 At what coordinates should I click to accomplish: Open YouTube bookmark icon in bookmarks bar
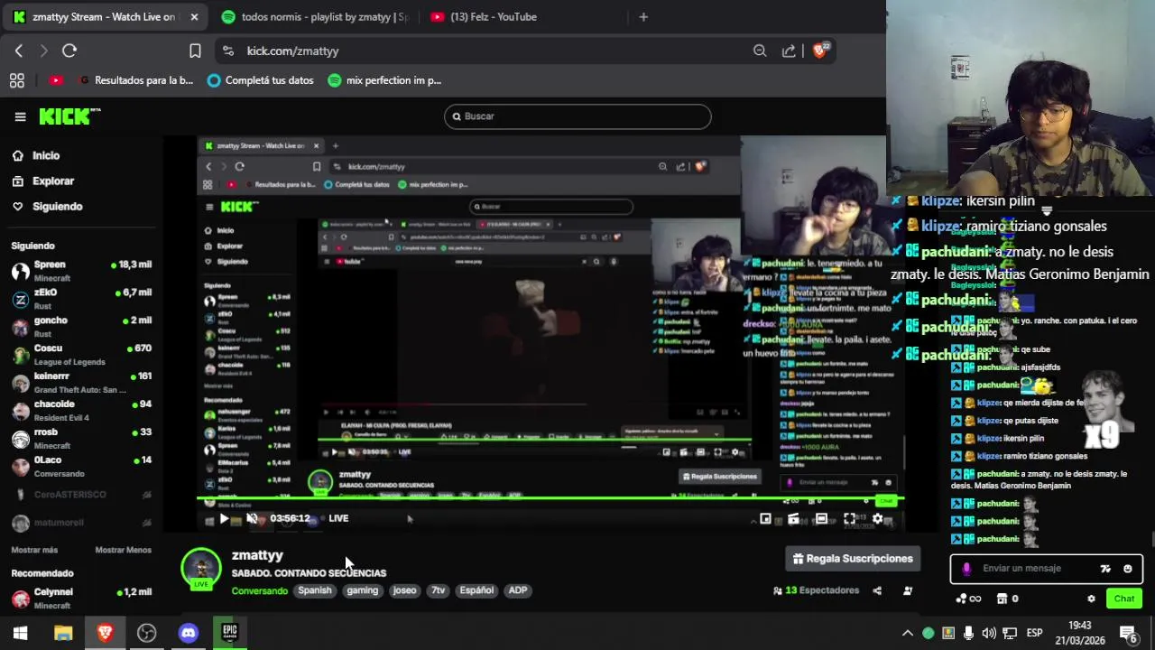pyautogui.click(x=56, y=80)
